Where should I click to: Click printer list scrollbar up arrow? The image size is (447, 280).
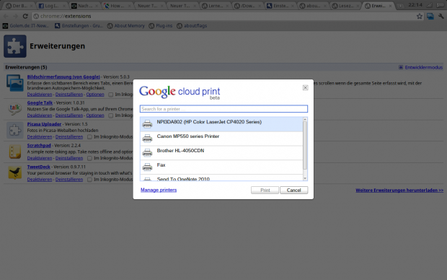click(x=305, y=119)
